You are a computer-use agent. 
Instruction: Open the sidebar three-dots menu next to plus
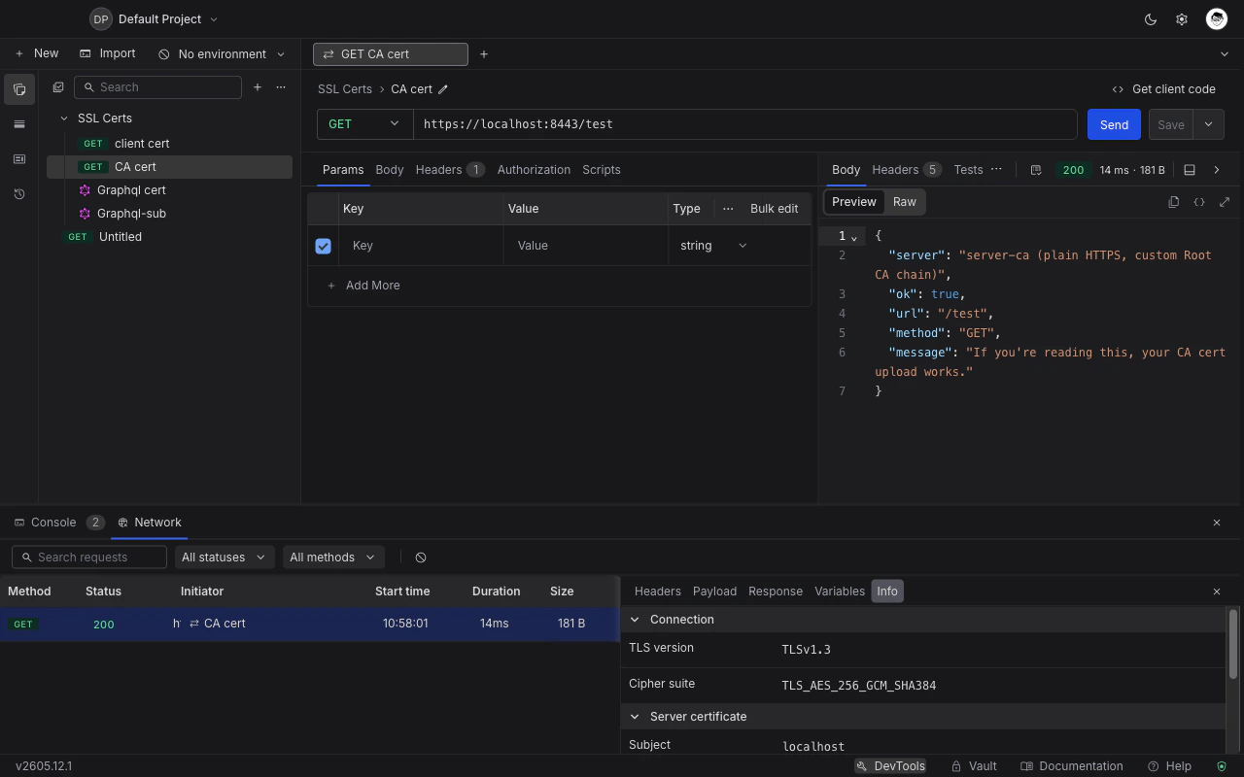point(281,87)
